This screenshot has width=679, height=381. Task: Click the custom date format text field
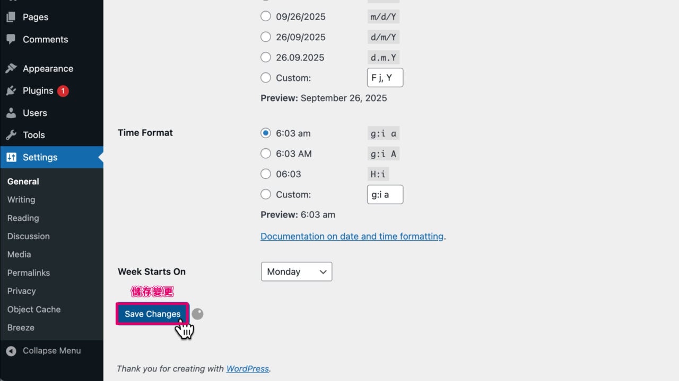coord(385,78)
